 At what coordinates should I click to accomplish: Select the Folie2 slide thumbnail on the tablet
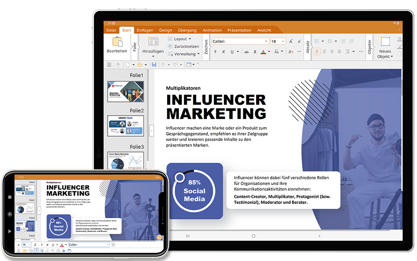[x=126, y=126]
